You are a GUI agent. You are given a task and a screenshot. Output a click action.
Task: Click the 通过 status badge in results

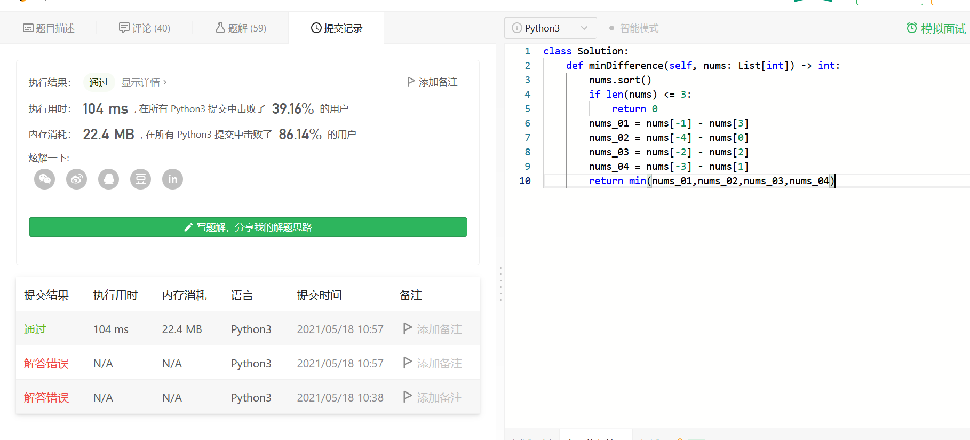tap(99, 82)
